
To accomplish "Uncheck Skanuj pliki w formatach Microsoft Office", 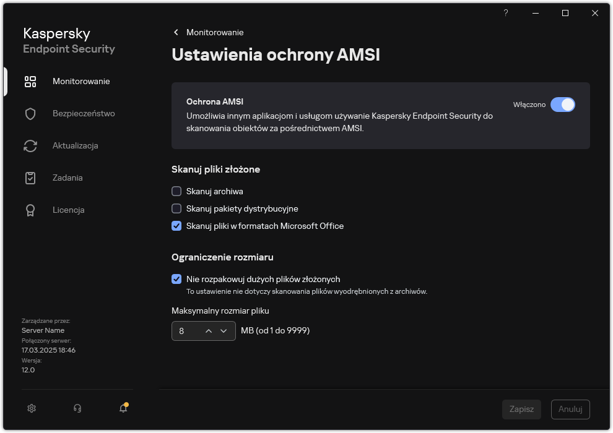I will click(x=176, y=226).
